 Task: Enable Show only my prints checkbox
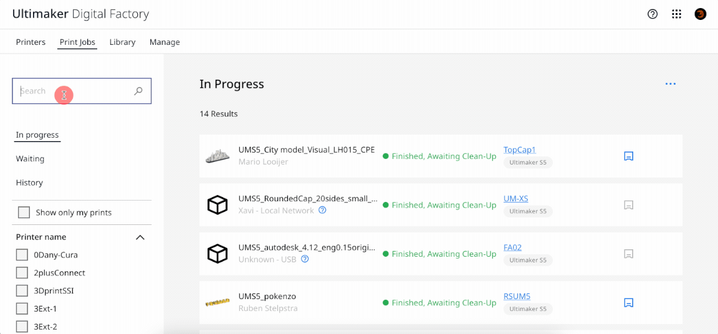[x=24, y=212]
